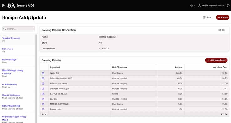Select the Honey Malt mead recipe
This screenshot has height=123, width=231.
pos(11,106)
